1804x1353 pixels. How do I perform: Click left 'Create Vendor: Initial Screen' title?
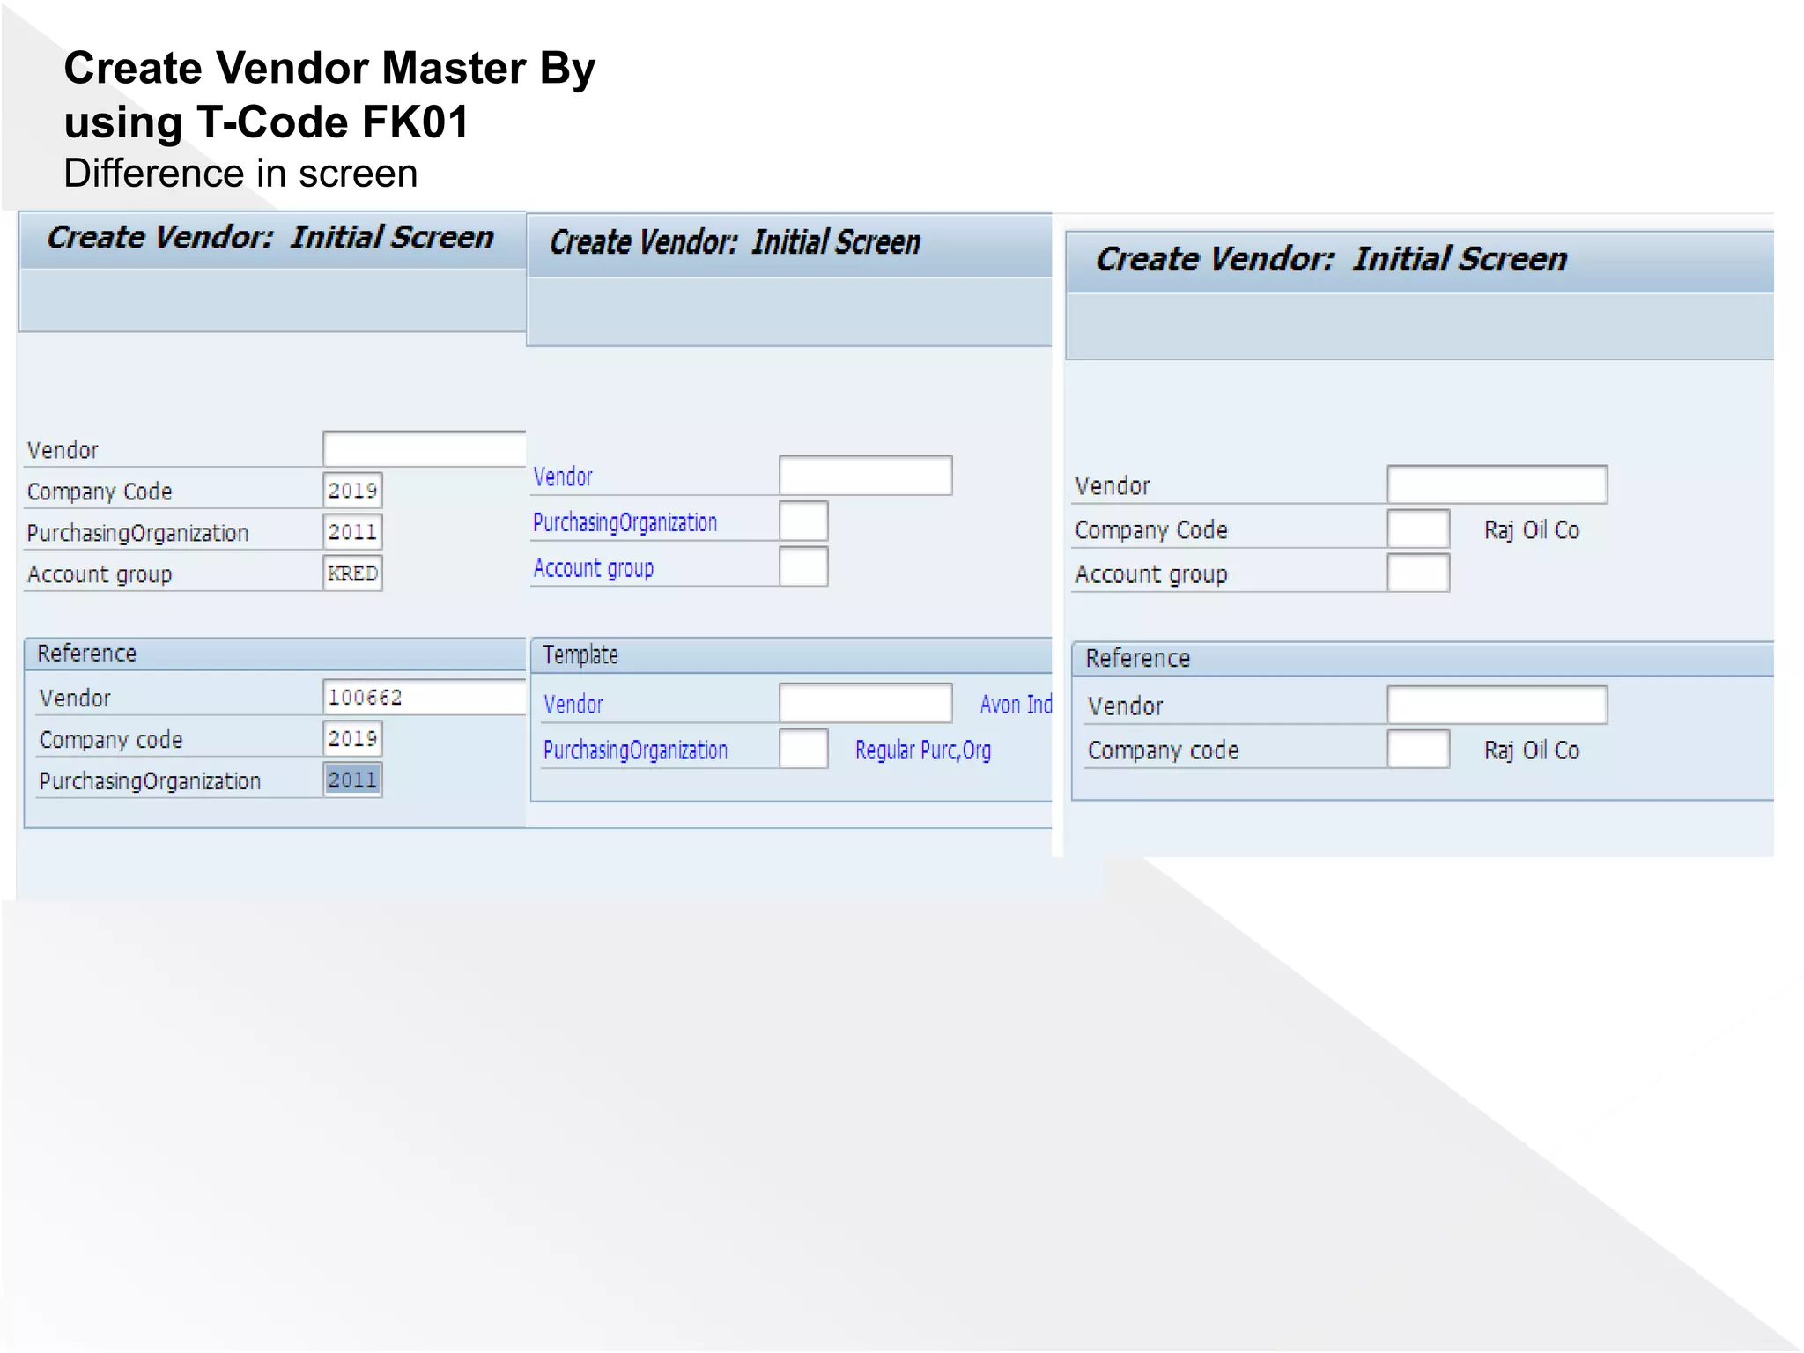(270, 237)
